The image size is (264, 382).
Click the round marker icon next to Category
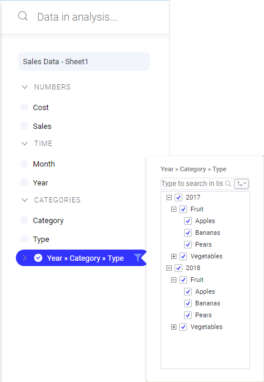pyautogui.click(x=24, y=220)
